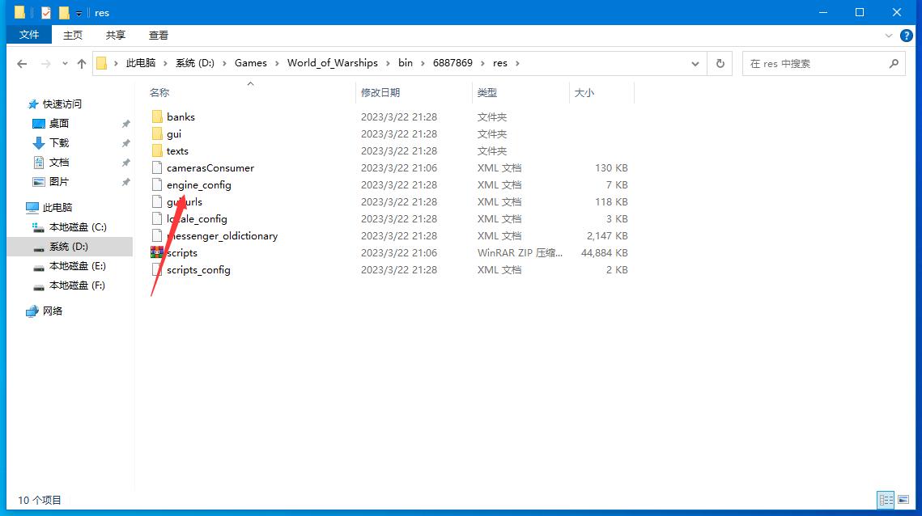922x516 pixels.
Task: Select System D: drive in sidebar
Action: [69, 246]
